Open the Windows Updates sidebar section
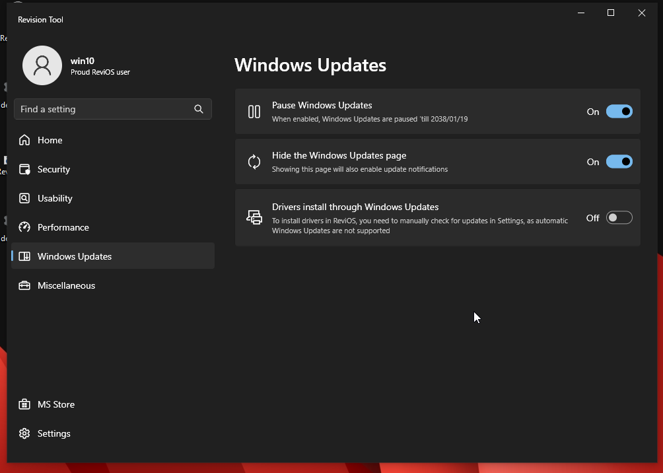This screenshot has height=473, width=663. pyautogui.click(x=75, y=256)
